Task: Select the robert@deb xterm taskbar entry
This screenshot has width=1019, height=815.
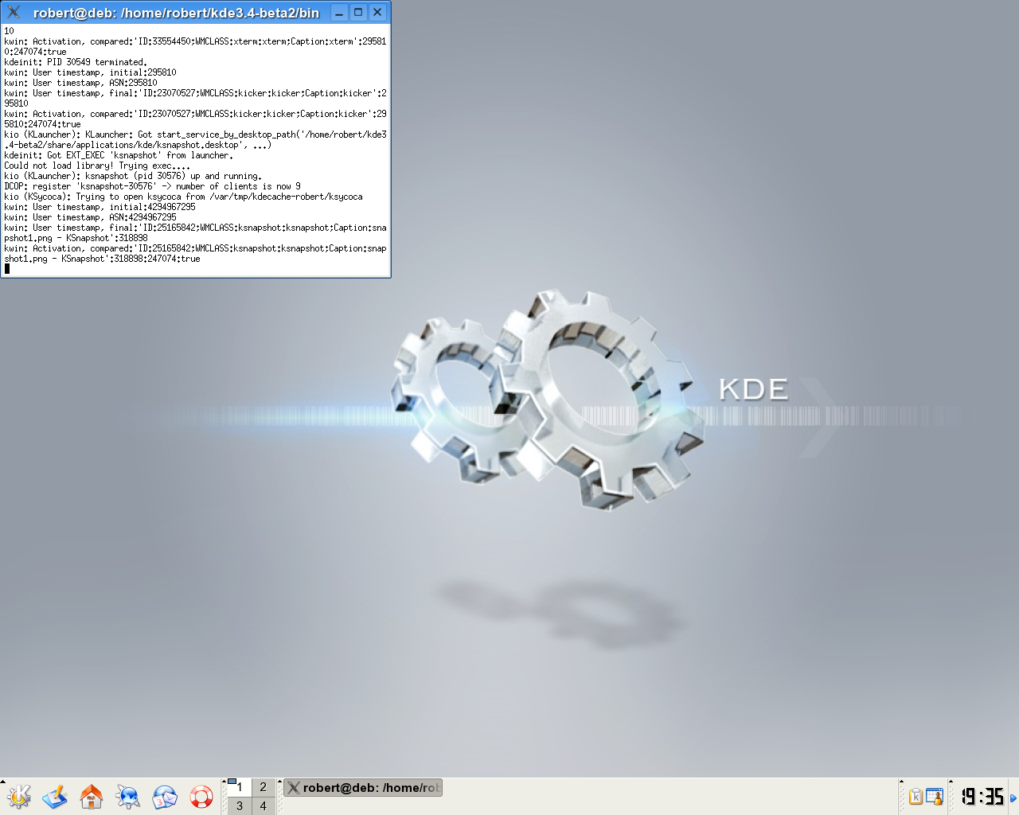Action: click(363, 788)
